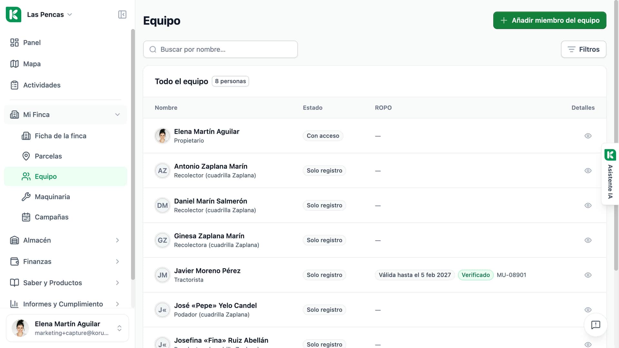Focus the Buscar por nombre search field
Image resolution: width=619 pixels, height=348 pixels.
[x=221, y=49]
